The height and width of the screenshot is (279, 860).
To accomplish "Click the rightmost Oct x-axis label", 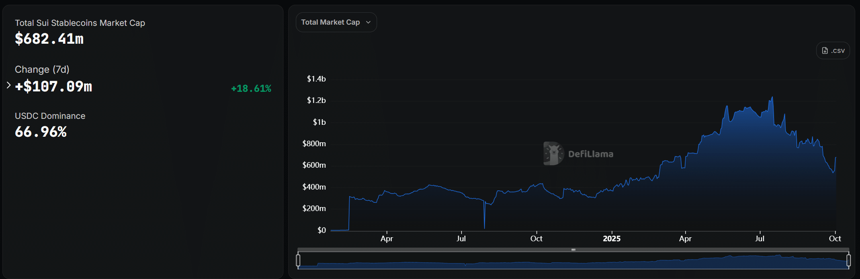I will coord(835,238).
